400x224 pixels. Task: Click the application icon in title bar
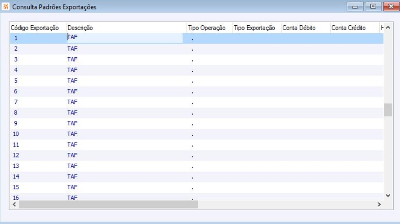pos(5,7)
